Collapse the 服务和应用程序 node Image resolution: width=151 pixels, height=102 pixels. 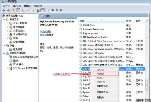[x=4, y=53]
